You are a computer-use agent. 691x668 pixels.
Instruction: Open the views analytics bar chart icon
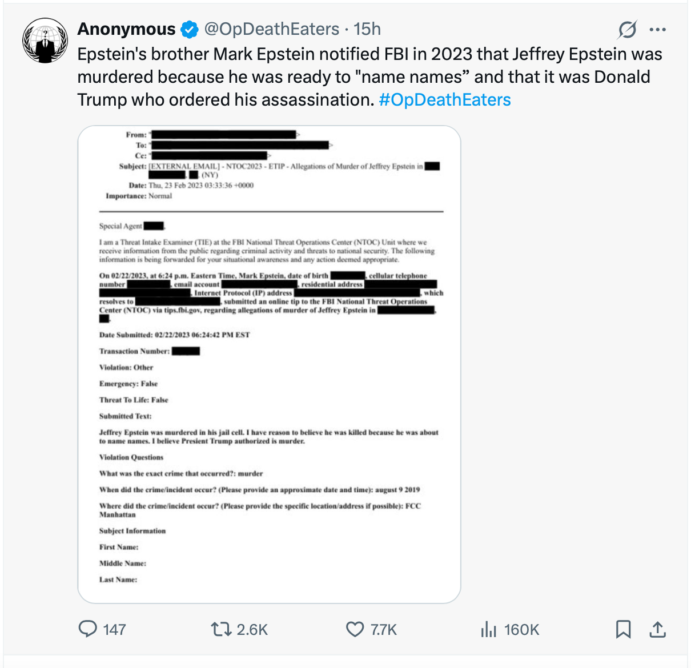point(489,629)
